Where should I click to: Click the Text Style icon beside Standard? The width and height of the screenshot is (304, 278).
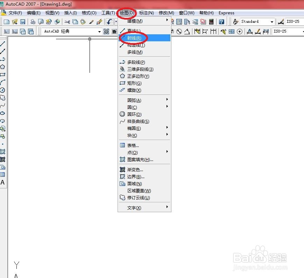(x=235, y=22)
